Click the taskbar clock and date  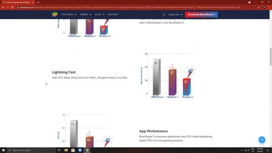coord(260,150)
